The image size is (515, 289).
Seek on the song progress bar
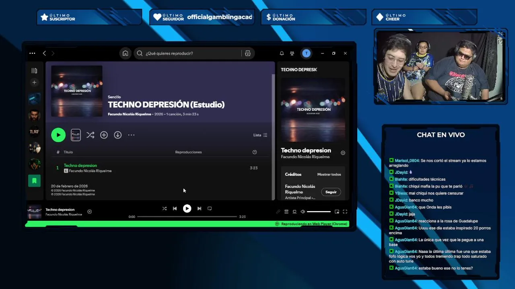tap(187, 217)
